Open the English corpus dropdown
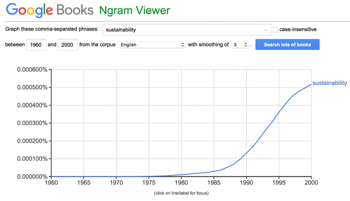The width and height of the screenshot is (350, 201). (x=152, y=45)
